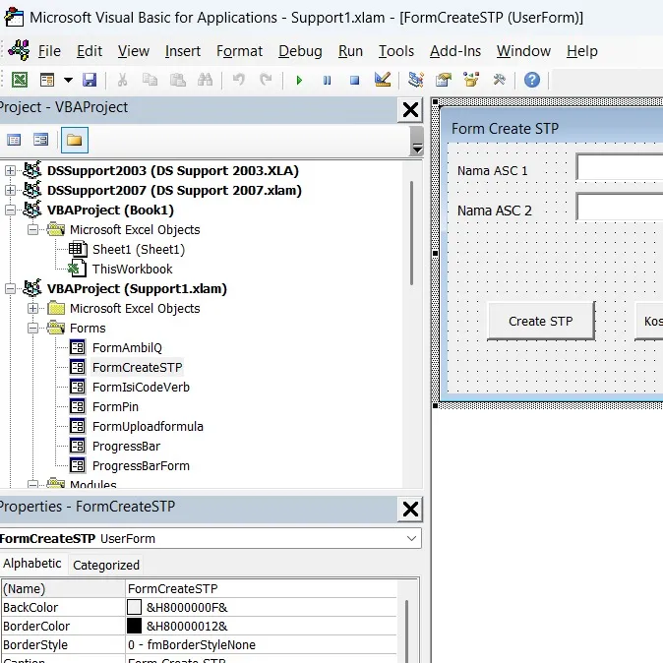Toggle folders view in Project panel
Image resolution: width=663 pixels, height=663 pixels.
(73, 140)
